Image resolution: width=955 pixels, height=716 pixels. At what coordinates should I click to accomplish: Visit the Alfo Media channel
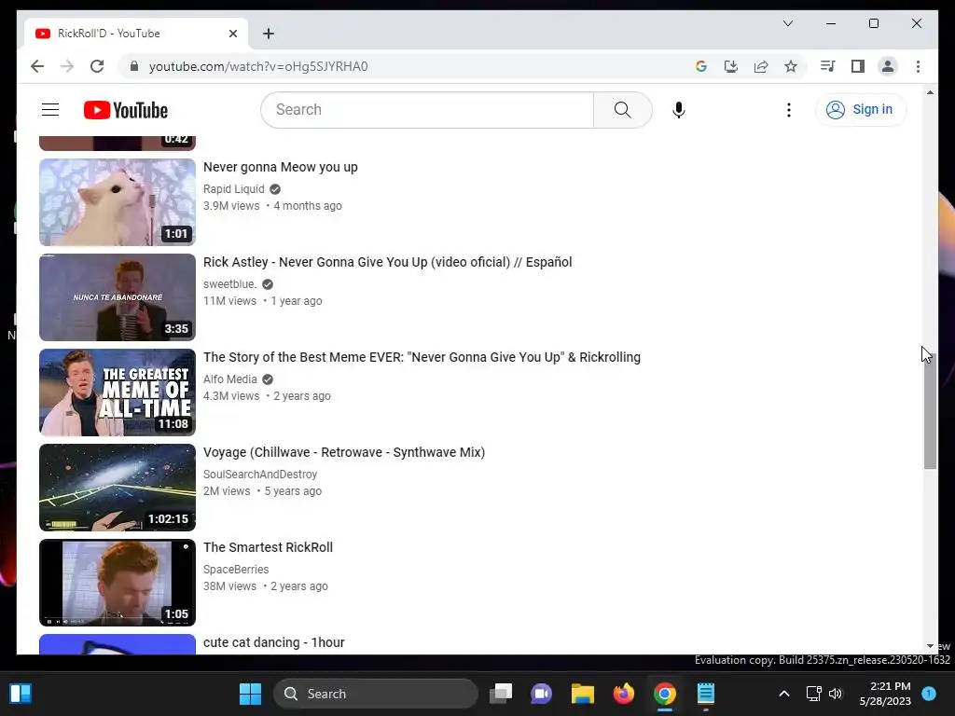[x=230, y=379]
